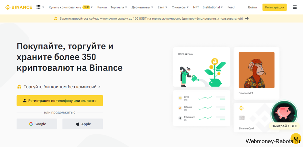Open Торгуйте биткоином без комиссий link
303x147 pixels.
(60, 87)
